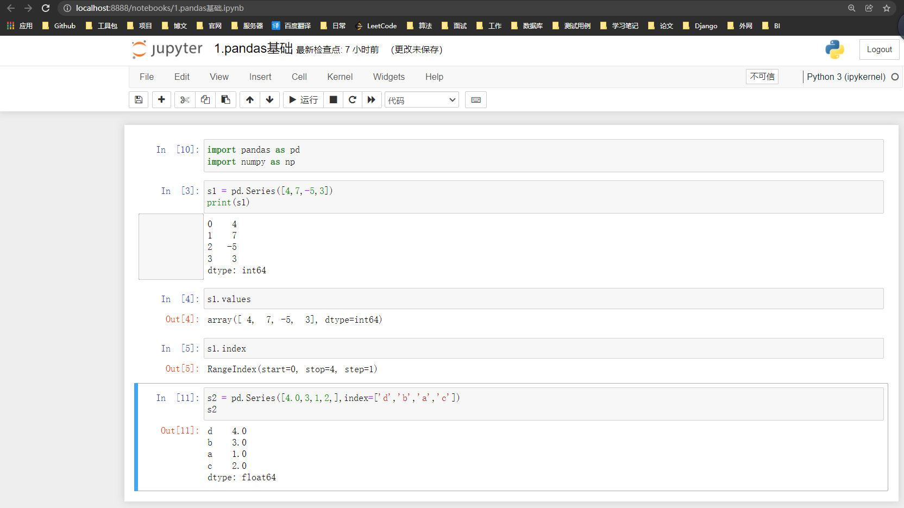The width and height of the screenshot is (904, 508).
Task: Click the Python 3 (ipykernel) label
Action: pyautogui.click(x=846, y=77)
